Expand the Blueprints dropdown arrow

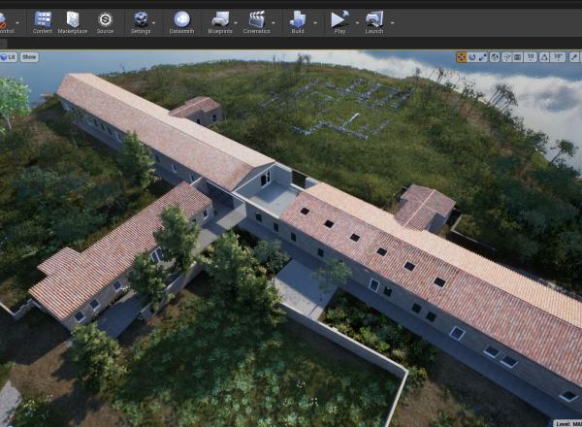point(236,23)
